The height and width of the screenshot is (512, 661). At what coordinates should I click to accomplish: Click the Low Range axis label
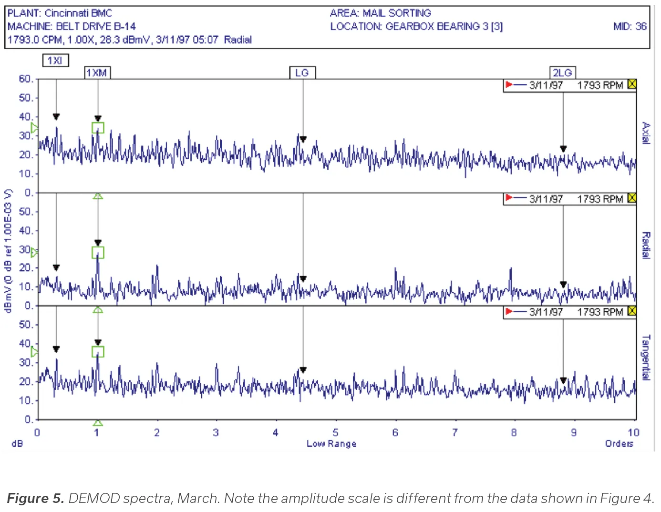click(x=331, y=444)
